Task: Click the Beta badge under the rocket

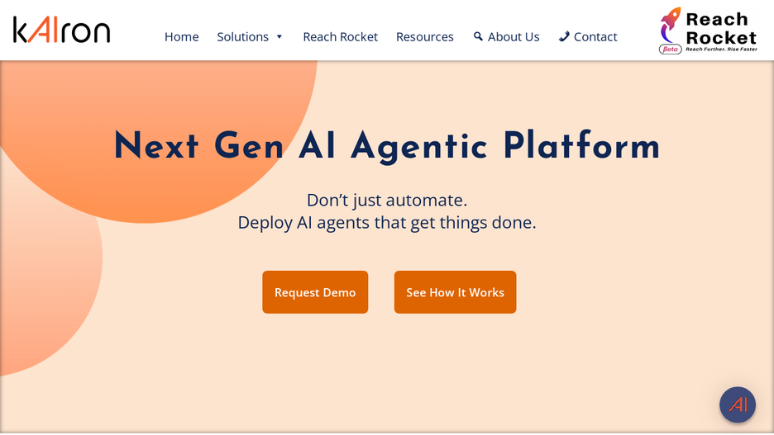Action: click(x=671, y=50)
